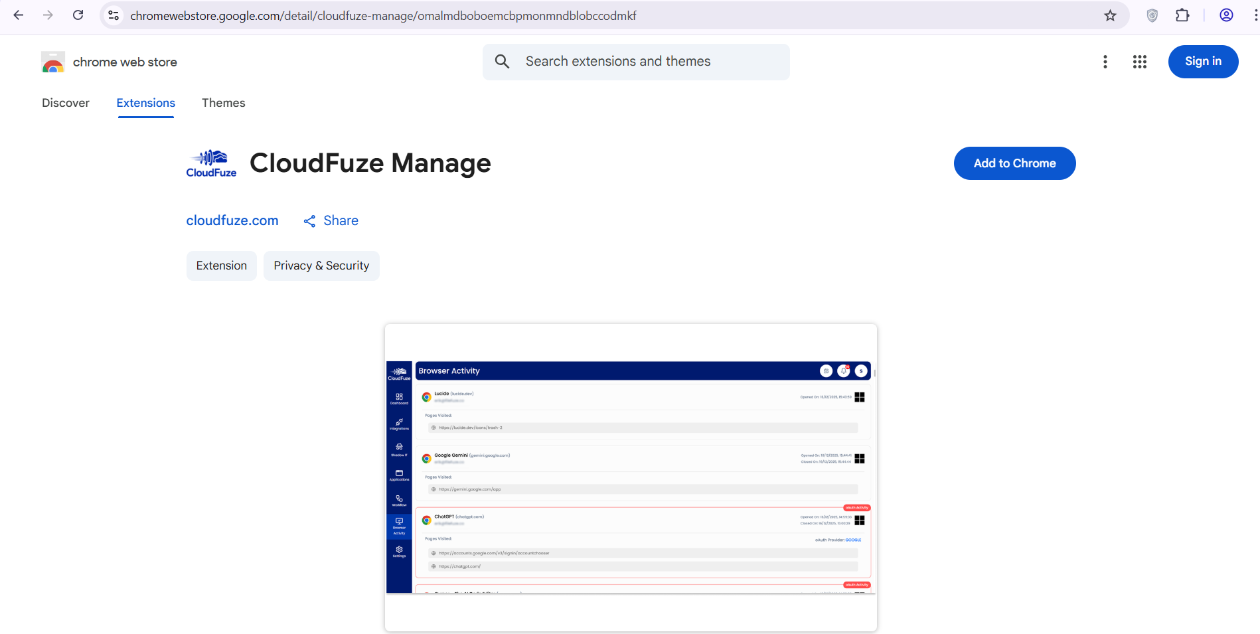1260x634 pixels.
Task: Visit the cloudfuze.com developer link
Action: point(232,220)
